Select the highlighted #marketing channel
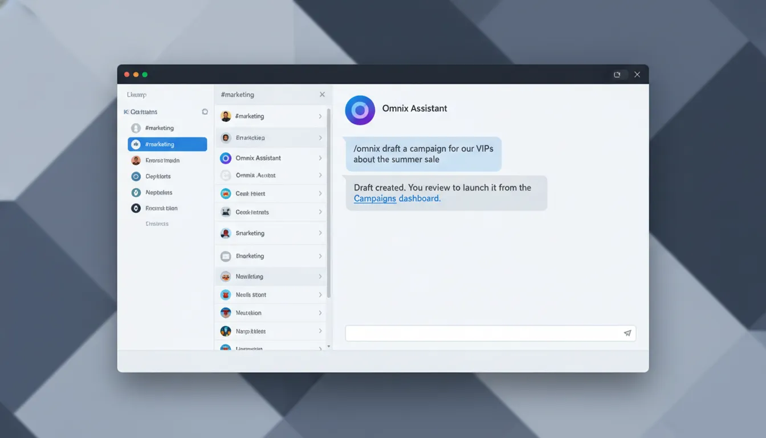 point(167,144)
